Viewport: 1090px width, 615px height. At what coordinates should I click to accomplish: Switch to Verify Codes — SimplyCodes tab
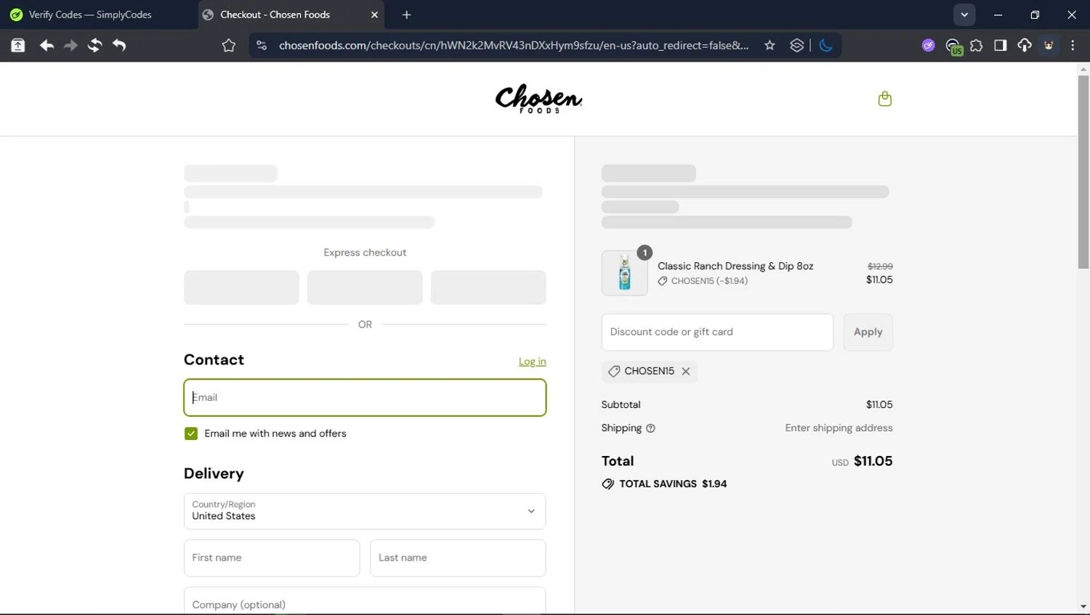pyautogui.click(x=90, y=15)
